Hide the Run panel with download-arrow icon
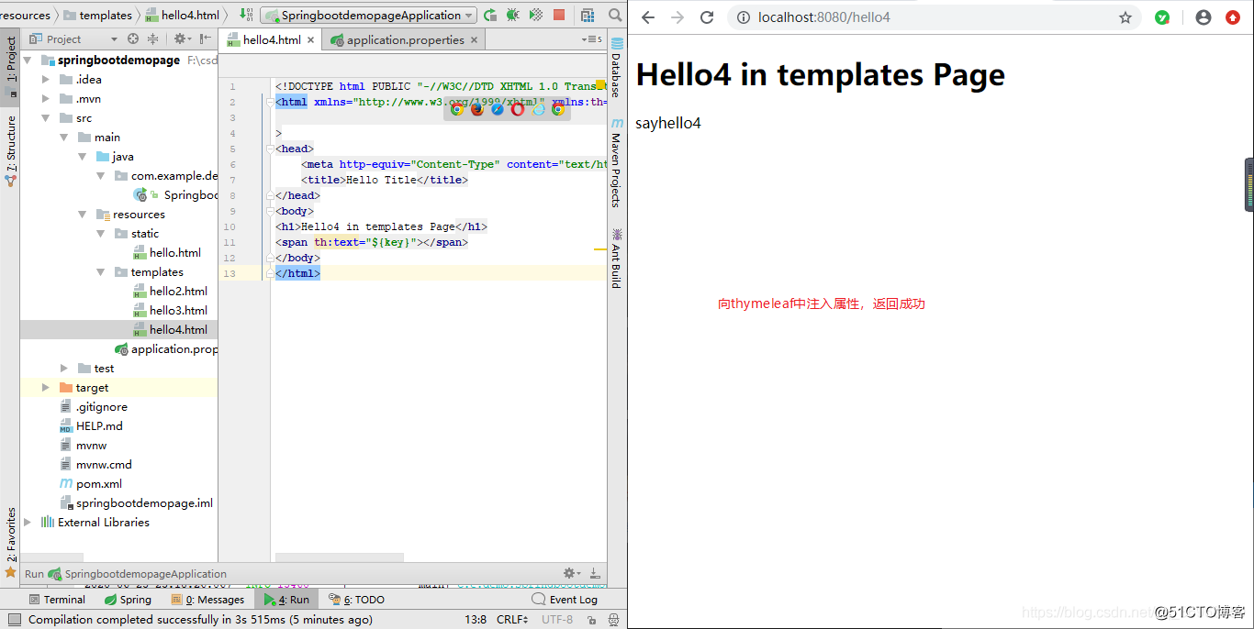 pyautogui.click(x=595, y=573)
